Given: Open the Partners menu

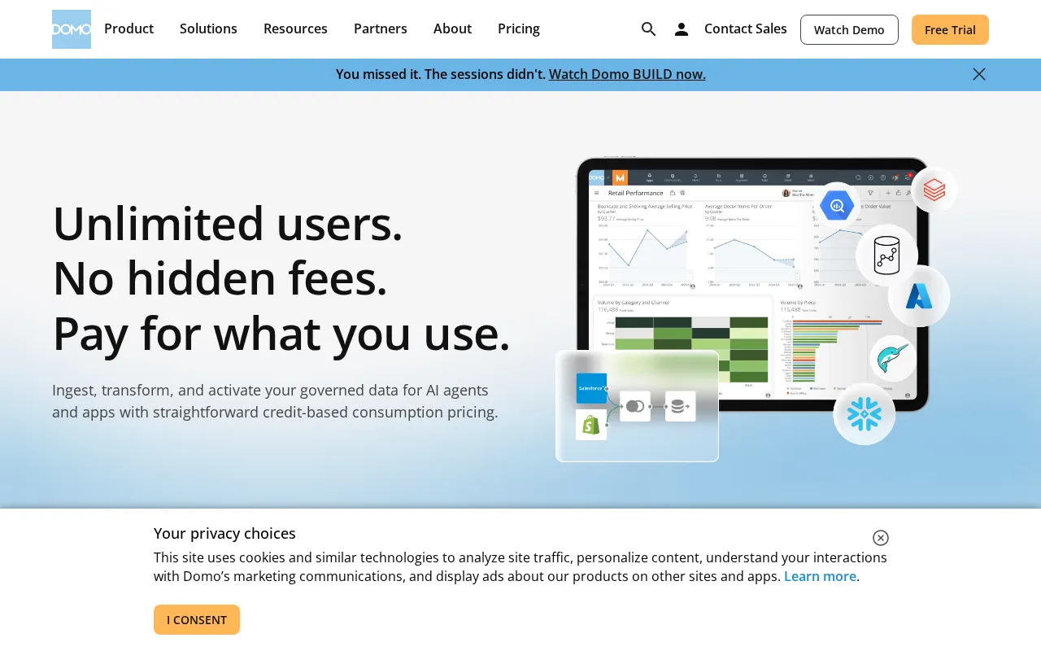Looking at the screenshot, I should pyautogui.click(x=381, y=28).
